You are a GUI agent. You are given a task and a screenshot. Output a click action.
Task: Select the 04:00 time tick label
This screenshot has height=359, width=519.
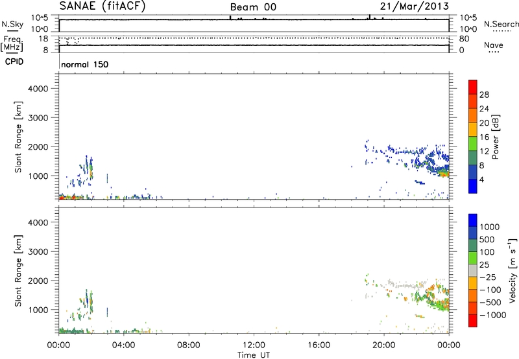(x=123, y=345)
